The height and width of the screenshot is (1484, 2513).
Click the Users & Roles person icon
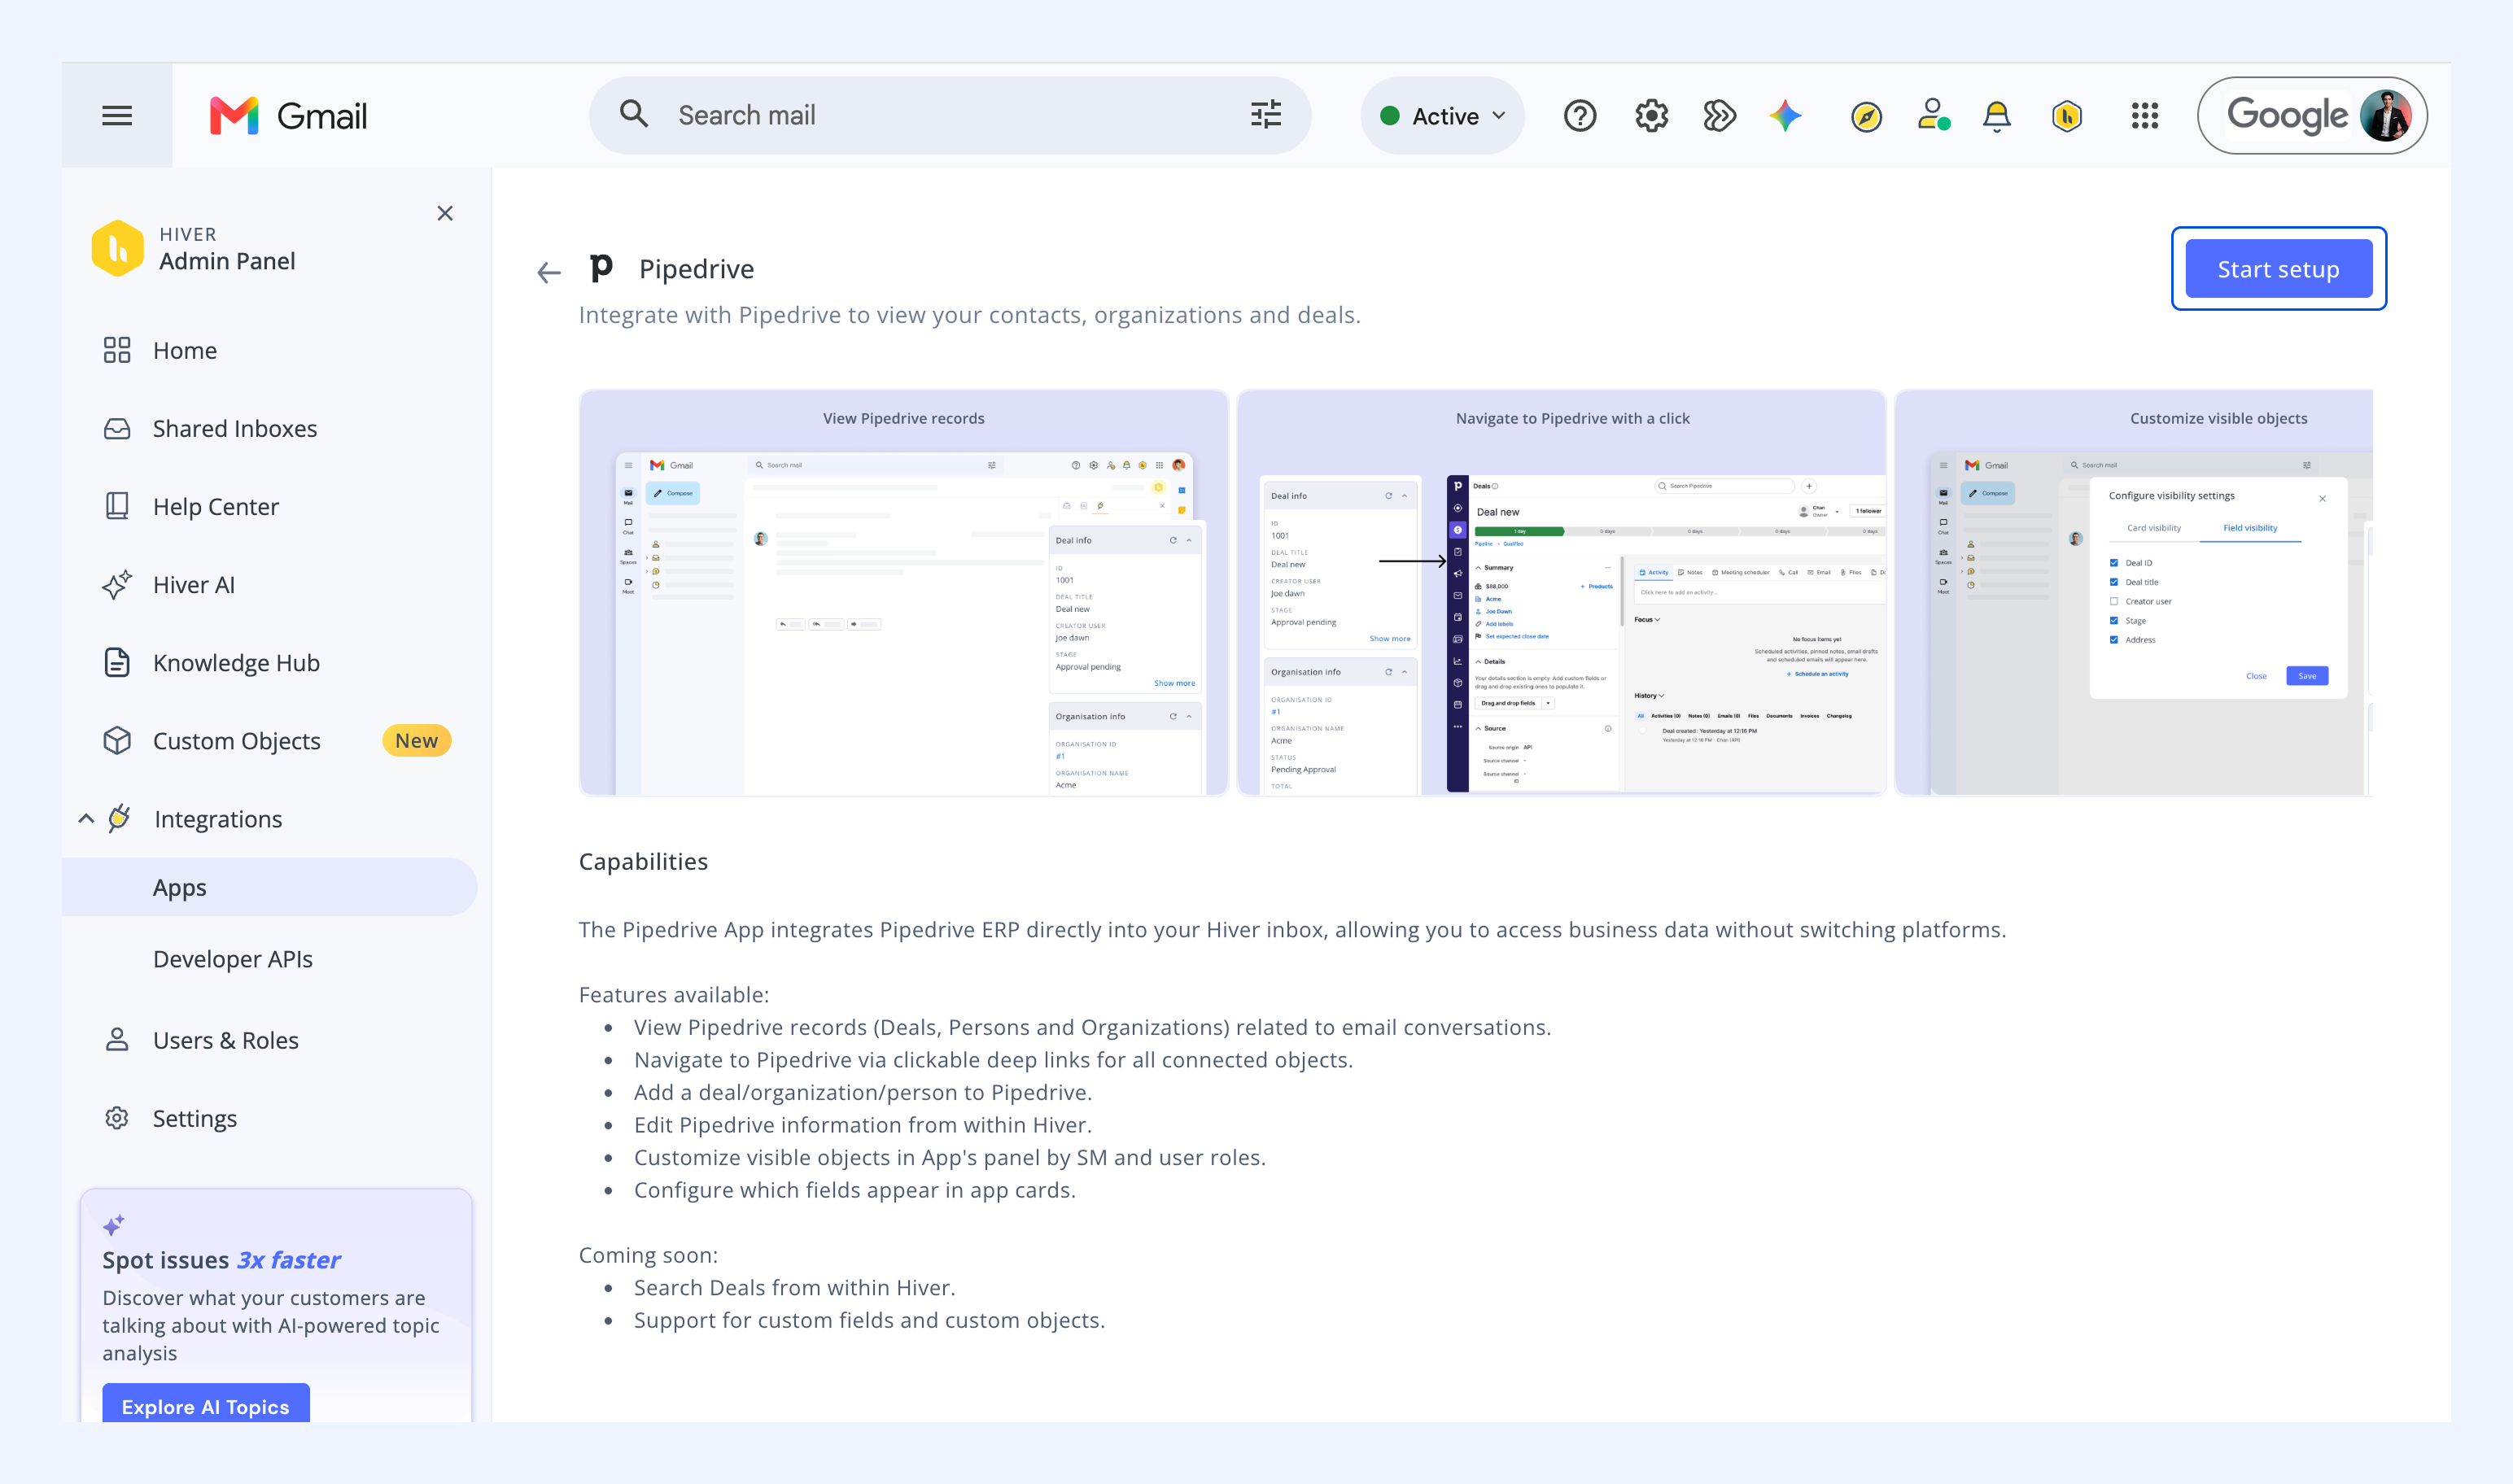click(117, 1040)
